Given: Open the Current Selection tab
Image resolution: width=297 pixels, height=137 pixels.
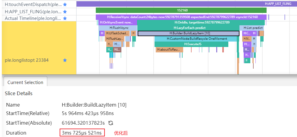Looking at the screenshot, I should click(25, 82).
